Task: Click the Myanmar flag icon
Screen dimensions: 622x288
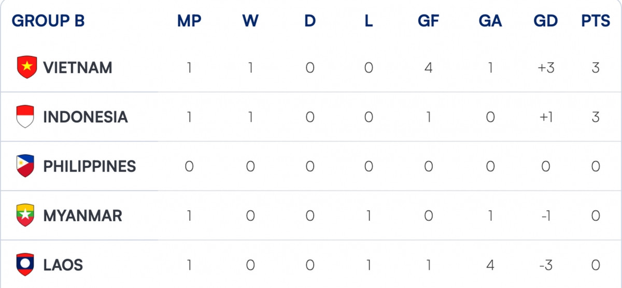Action: coord(25,215)
